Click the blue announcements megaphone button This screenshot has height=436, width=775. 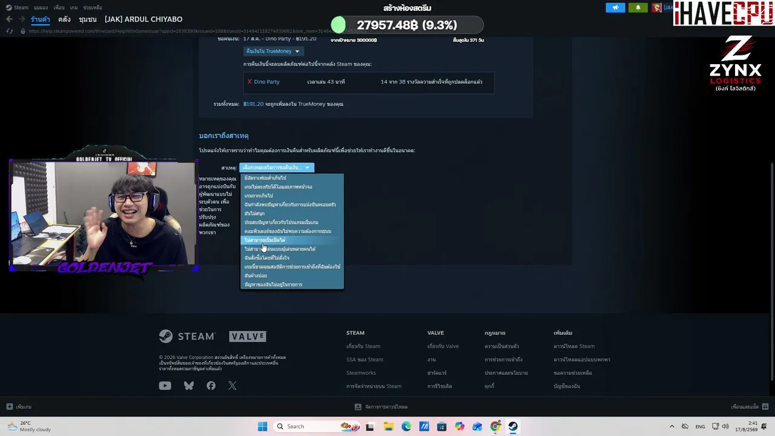(x=615, y=7)
